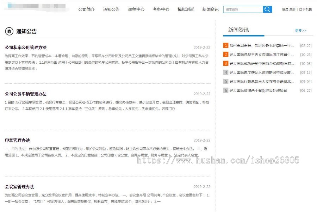The height and width of the screenshot is (212, 317).
Task: Open the 会议室管理办法 announcement title
Action: click(x=19, y=187)
